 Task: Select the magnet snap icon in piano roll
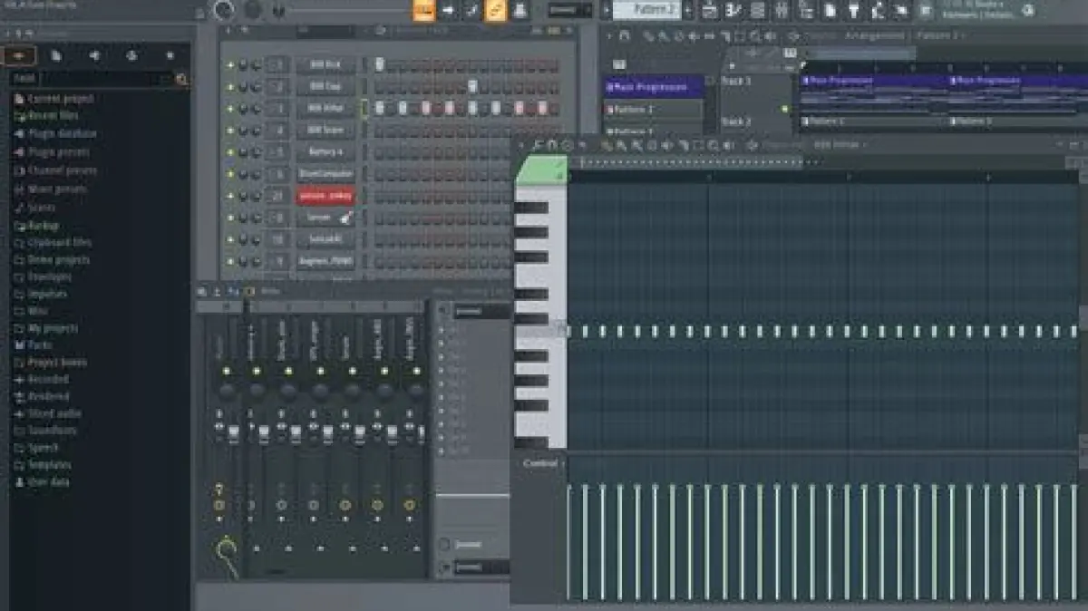coord(551,145)
